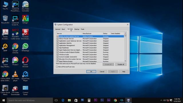Uncheck BitLocker Drive Encryption Service checkbox

click(57, 59)
